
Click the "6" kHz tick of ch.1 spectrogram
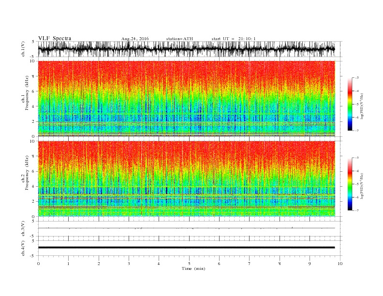pyautogui.click(x=34, y=91)
